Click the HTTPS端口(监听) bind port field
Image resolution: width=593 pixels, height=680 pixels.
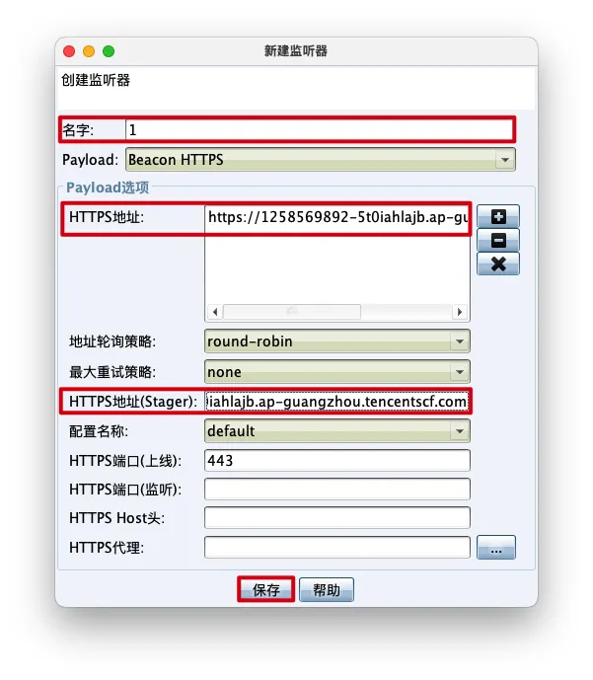point(337,490)
